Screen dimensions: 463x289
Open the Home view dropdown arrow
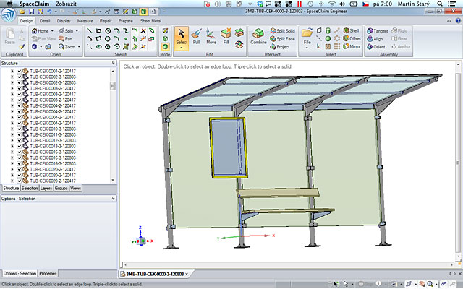pyautogui.click(x=52, y=30)
